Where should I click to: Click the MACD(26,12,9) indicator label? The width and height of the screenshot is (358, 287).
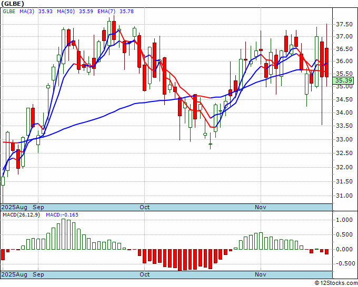21,215
